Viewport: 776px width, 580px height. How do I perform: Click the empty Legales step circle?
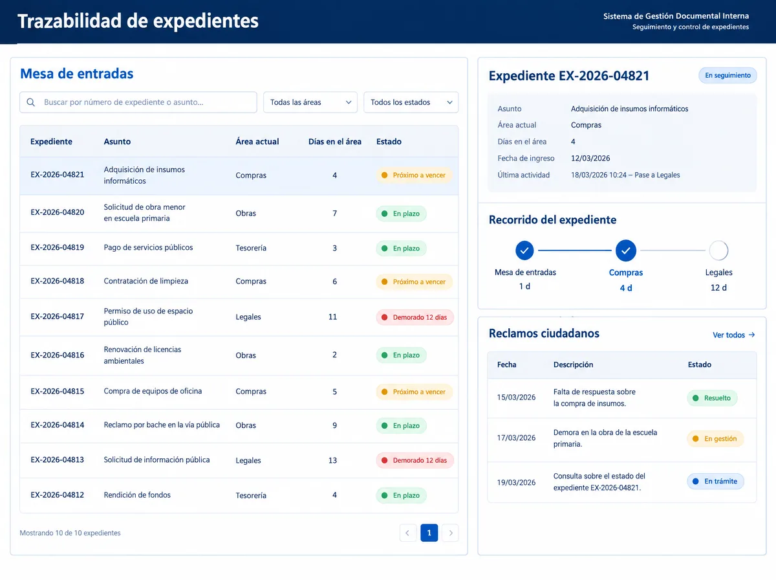coord(718,250)
